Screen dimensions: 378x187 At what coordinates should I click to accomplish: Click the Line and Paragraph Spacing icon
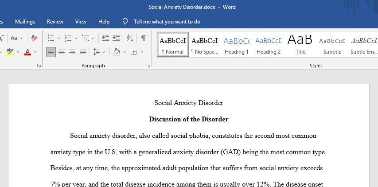pyautogui.click(x=97, y=52)
